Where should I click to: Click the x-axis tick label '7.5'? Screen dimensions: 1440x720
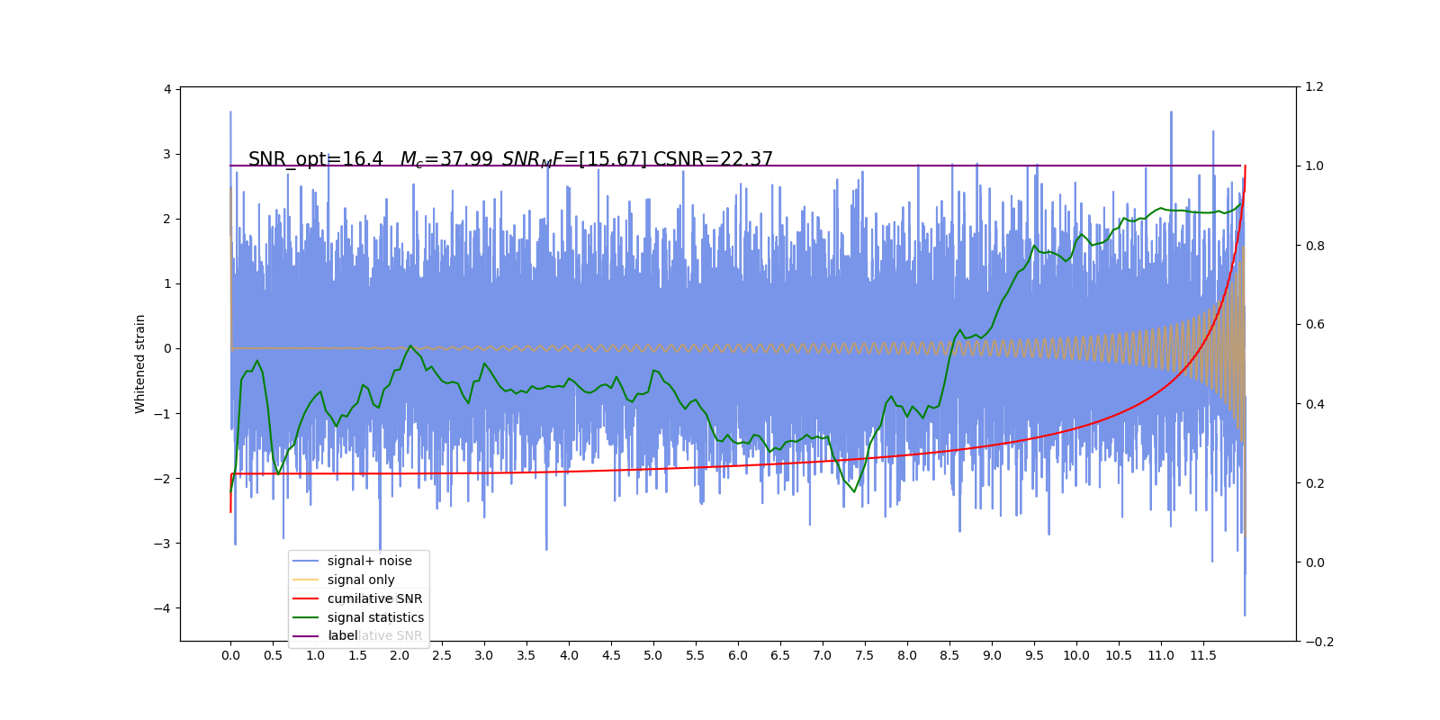tap(865, 655)
